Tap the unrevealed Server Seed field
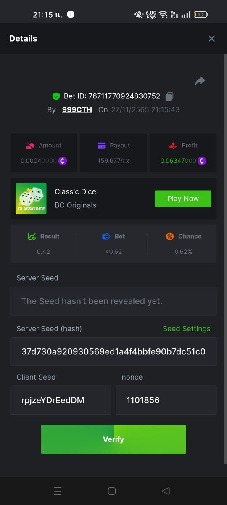227x505 pixels. [113, 301]
